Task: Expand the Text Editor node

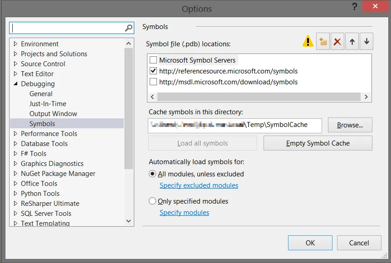Action: click(x=16, y=74)
